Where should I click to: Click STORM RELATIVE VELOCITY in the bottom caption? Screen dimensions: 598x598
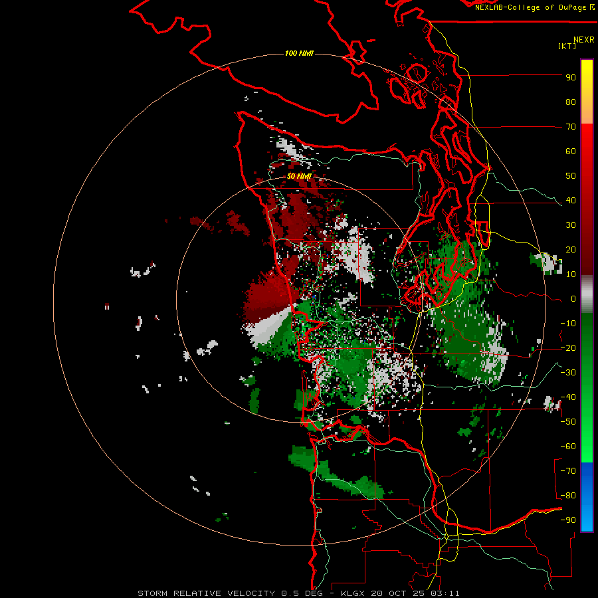pos(206,593)
